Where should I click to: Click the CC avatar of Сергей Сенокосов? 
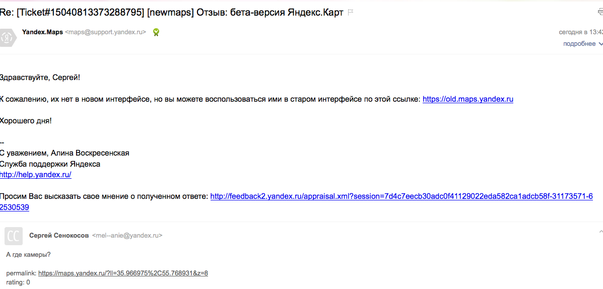click(x=14, y=236)
